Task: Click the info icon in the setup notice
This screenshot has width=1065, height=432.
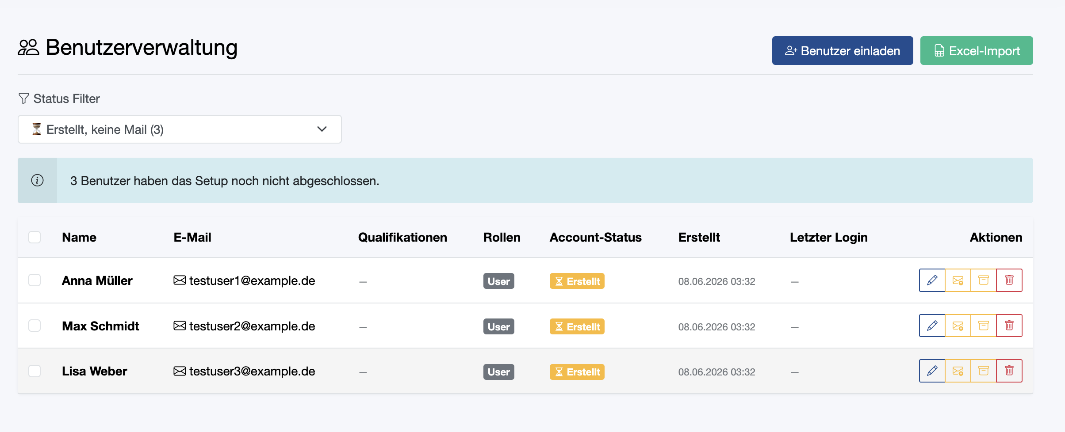Action: (x=37, y=180)
